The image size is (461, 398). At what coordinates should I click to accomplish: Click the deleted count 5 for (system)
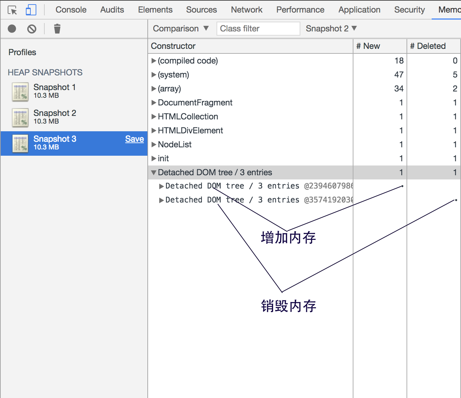[x=455, y=75]
